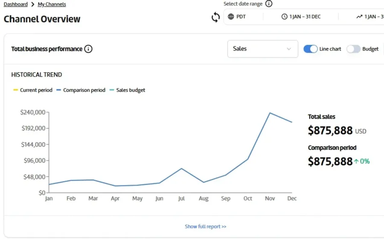This screenshot has height=240, width=384.
Task: Open the 1 JAN – 31 DEC date picker
Action: (301, 17)
